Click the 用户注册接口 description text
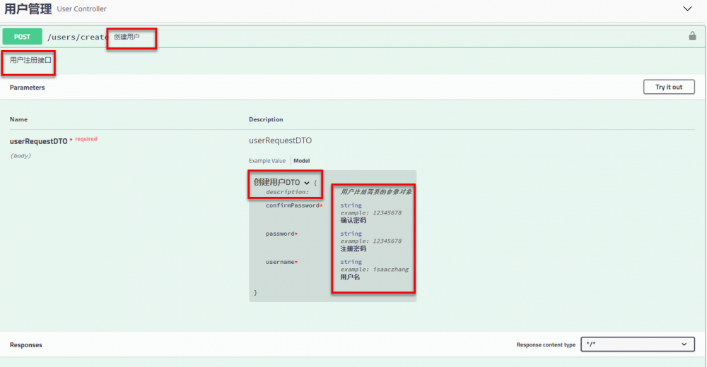 (x=30, y=60)
